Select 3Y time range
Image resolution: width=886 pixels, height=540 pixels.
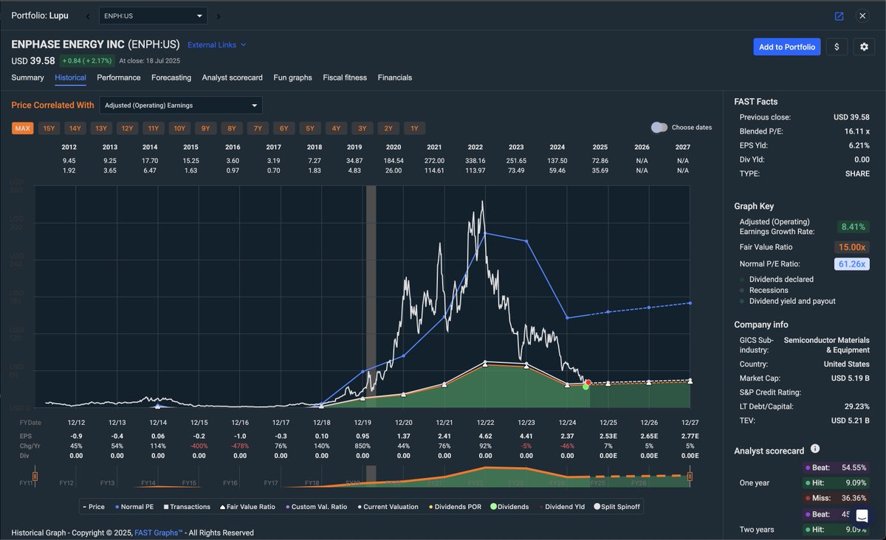point(363,128)
